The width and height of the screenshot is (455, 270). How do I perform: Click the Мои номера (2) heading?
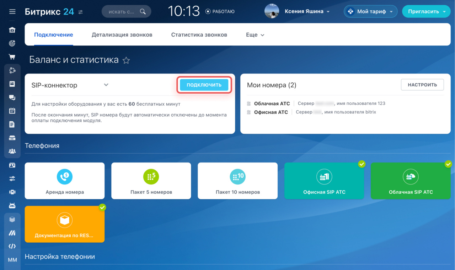[272, 85]
